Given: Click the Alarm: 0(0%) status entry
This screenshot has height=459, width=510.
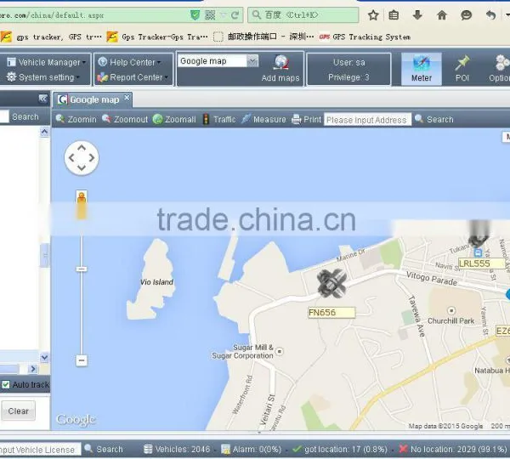Looking at the screenshot, I should [x=251, y=450].
